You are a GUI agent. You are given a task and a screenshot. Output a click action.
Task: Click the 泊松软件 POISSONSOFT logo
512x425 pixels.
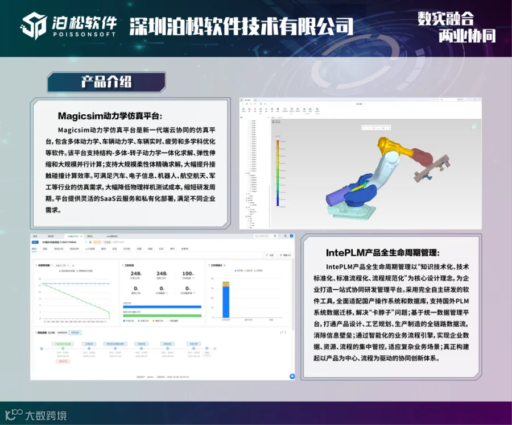click(x=69, y=26)
